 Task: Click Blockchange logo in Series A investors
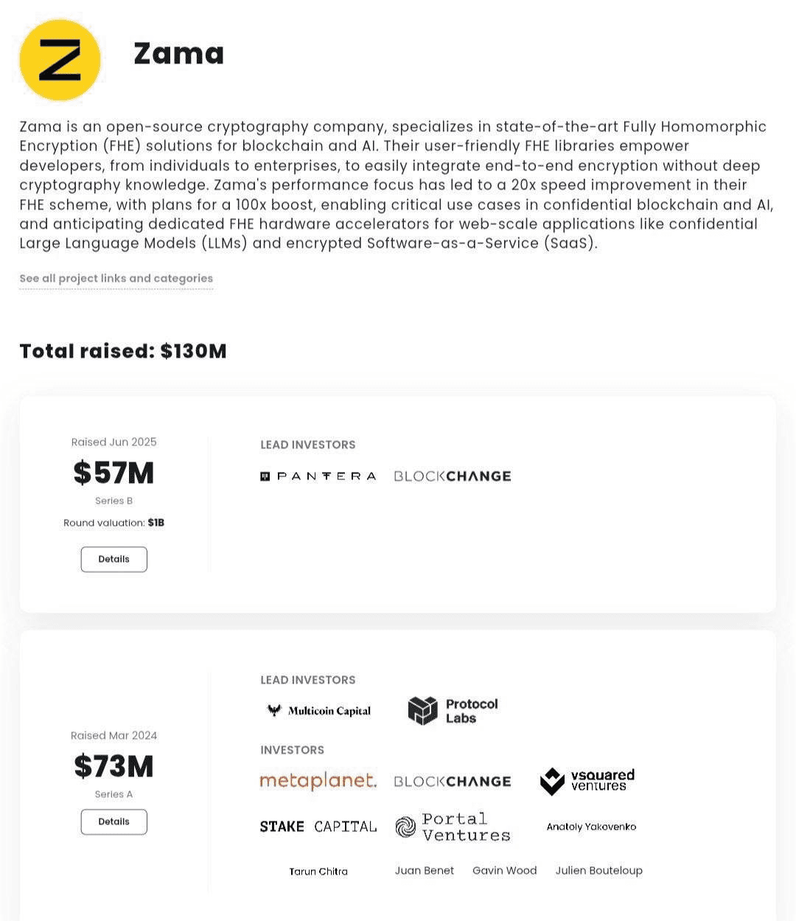coord(452,782)
